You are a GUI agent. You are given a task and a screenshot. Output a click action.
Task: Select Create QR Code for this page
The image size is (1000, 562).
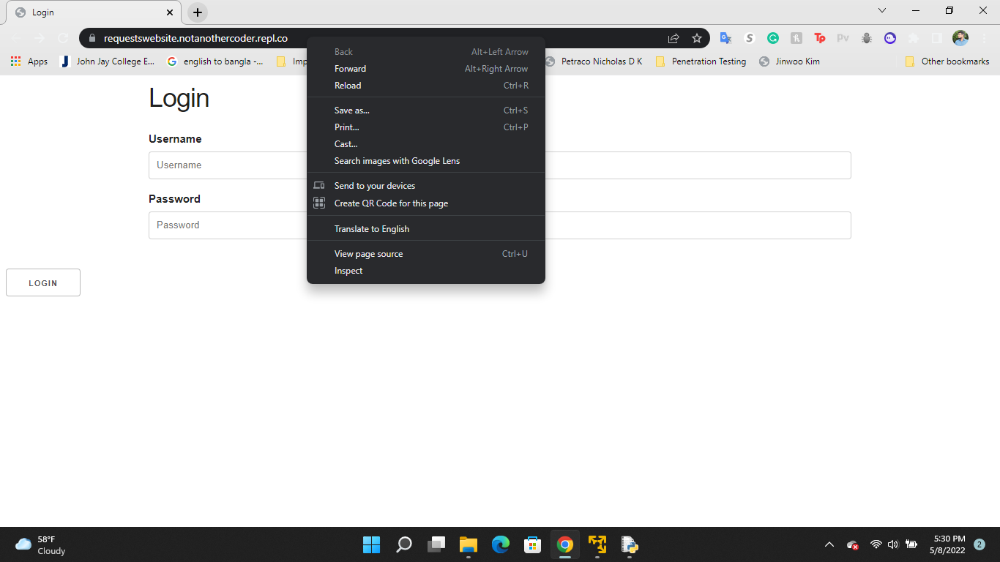pyautogui.click(x=391, y=203)
